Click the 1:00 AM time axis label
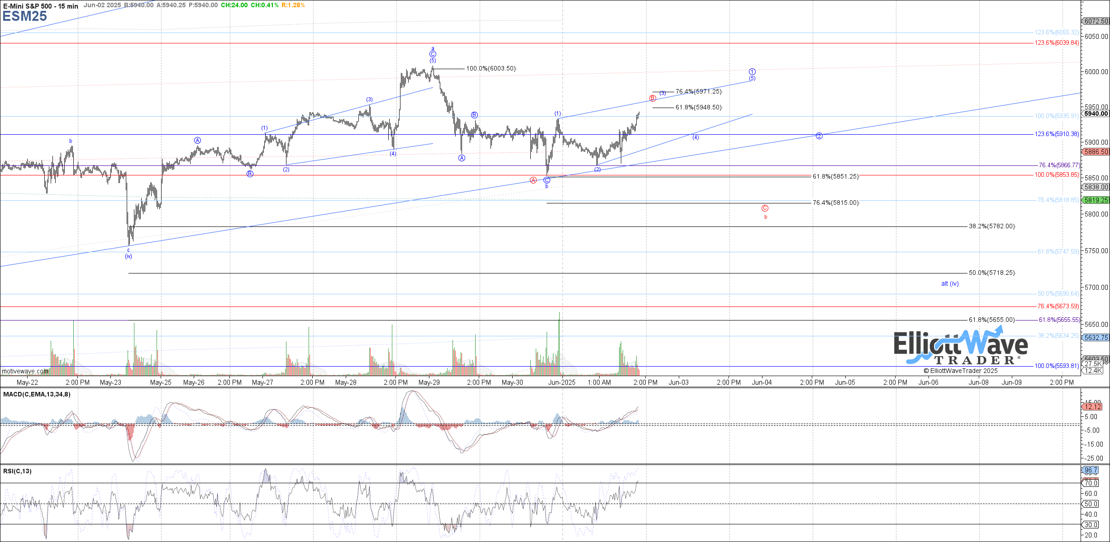The image size is (1110, 542). [x=599, y=382]
